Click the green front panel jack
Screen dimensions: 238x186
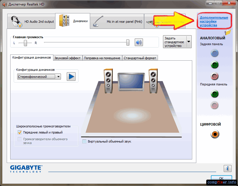(x=215, y=94)
